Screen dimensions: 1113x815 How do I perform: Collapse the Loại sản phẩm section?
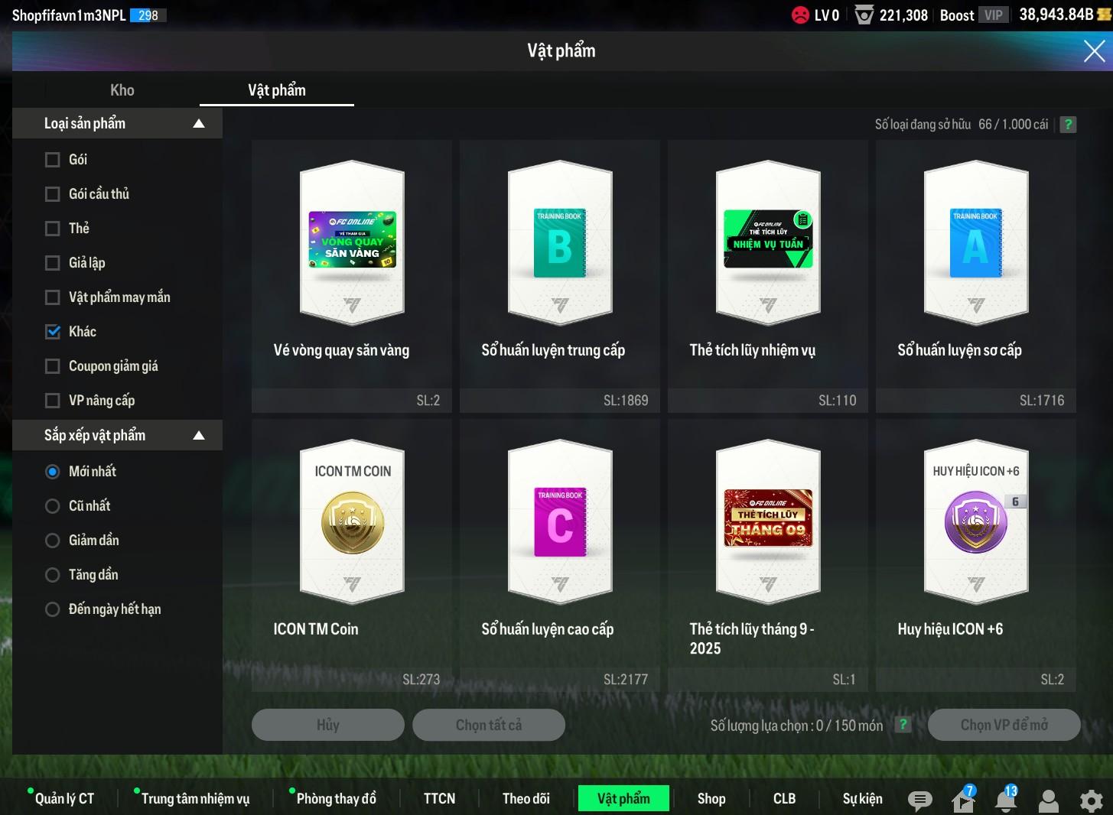tap(199, 124)
